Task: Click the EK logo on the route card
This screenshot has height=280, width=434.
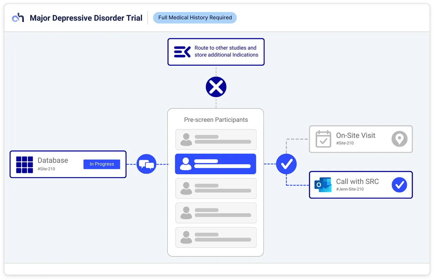Action: pos(182,52)
